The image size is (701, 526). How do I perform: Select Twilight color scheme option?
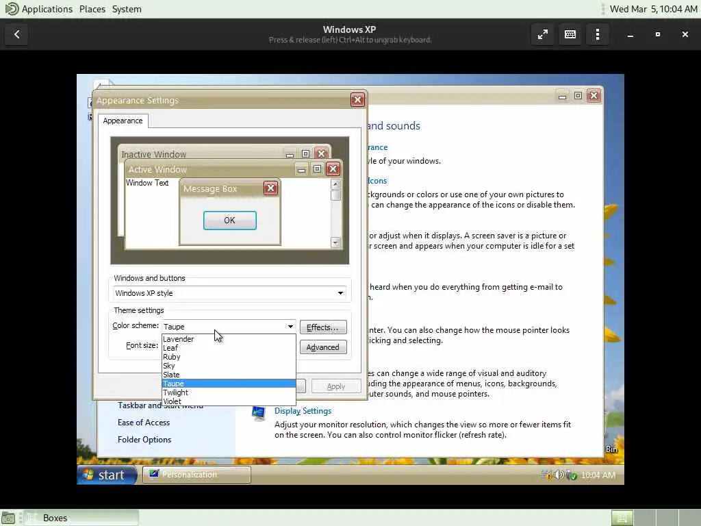(x=229, y=392)
